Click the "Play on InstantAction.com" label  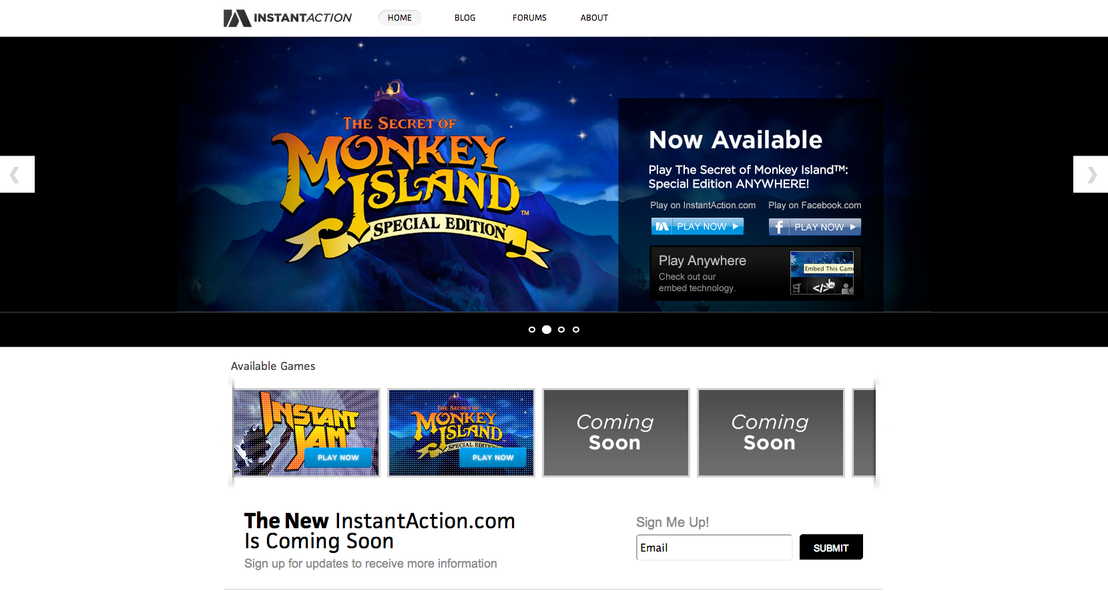click(703, 205)
